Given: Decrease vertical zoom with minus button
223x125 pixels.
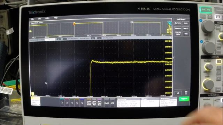Looking at the screenshot, I should pyautogui.click(x=99, y=38).
